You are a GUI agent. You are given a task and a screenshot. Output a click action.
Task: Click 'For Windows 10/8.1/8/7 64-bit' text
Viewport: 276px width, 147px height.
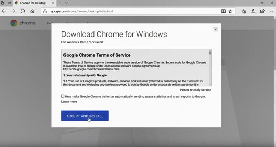pyautogui.click(x=82, y=42)
